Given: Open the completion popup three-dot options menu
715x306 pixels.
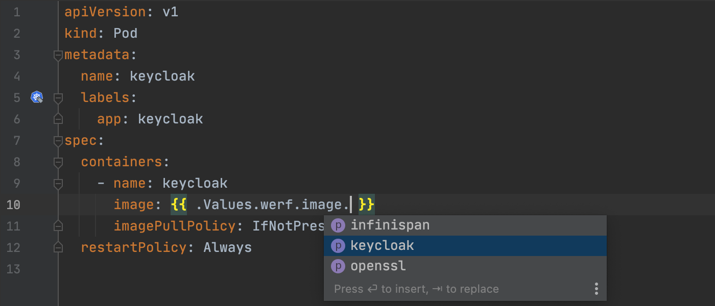Looking at the screenshot, I should pos(596,289).
